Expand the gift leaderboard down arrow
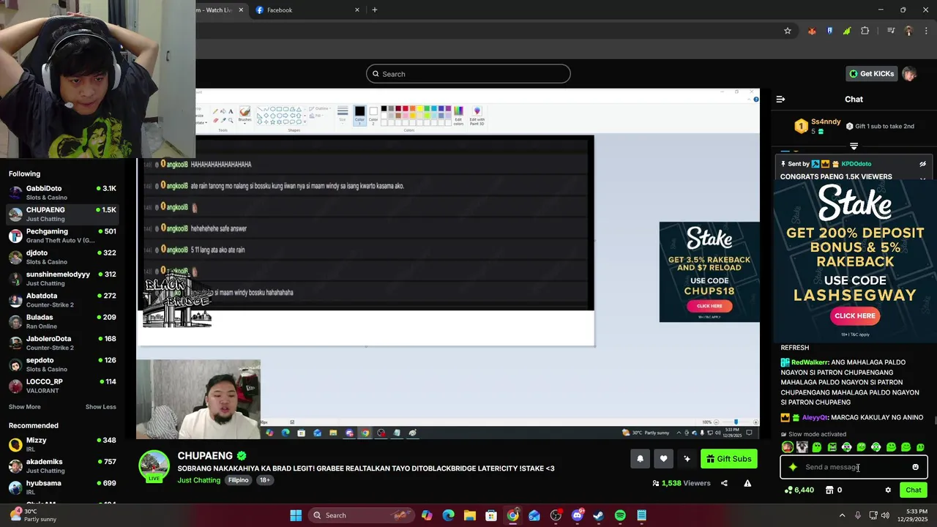 tap(854, 146)
